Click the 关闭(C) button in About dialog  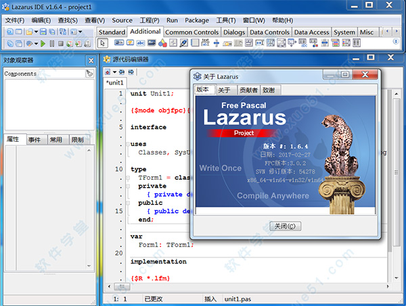tap(285, 226)
